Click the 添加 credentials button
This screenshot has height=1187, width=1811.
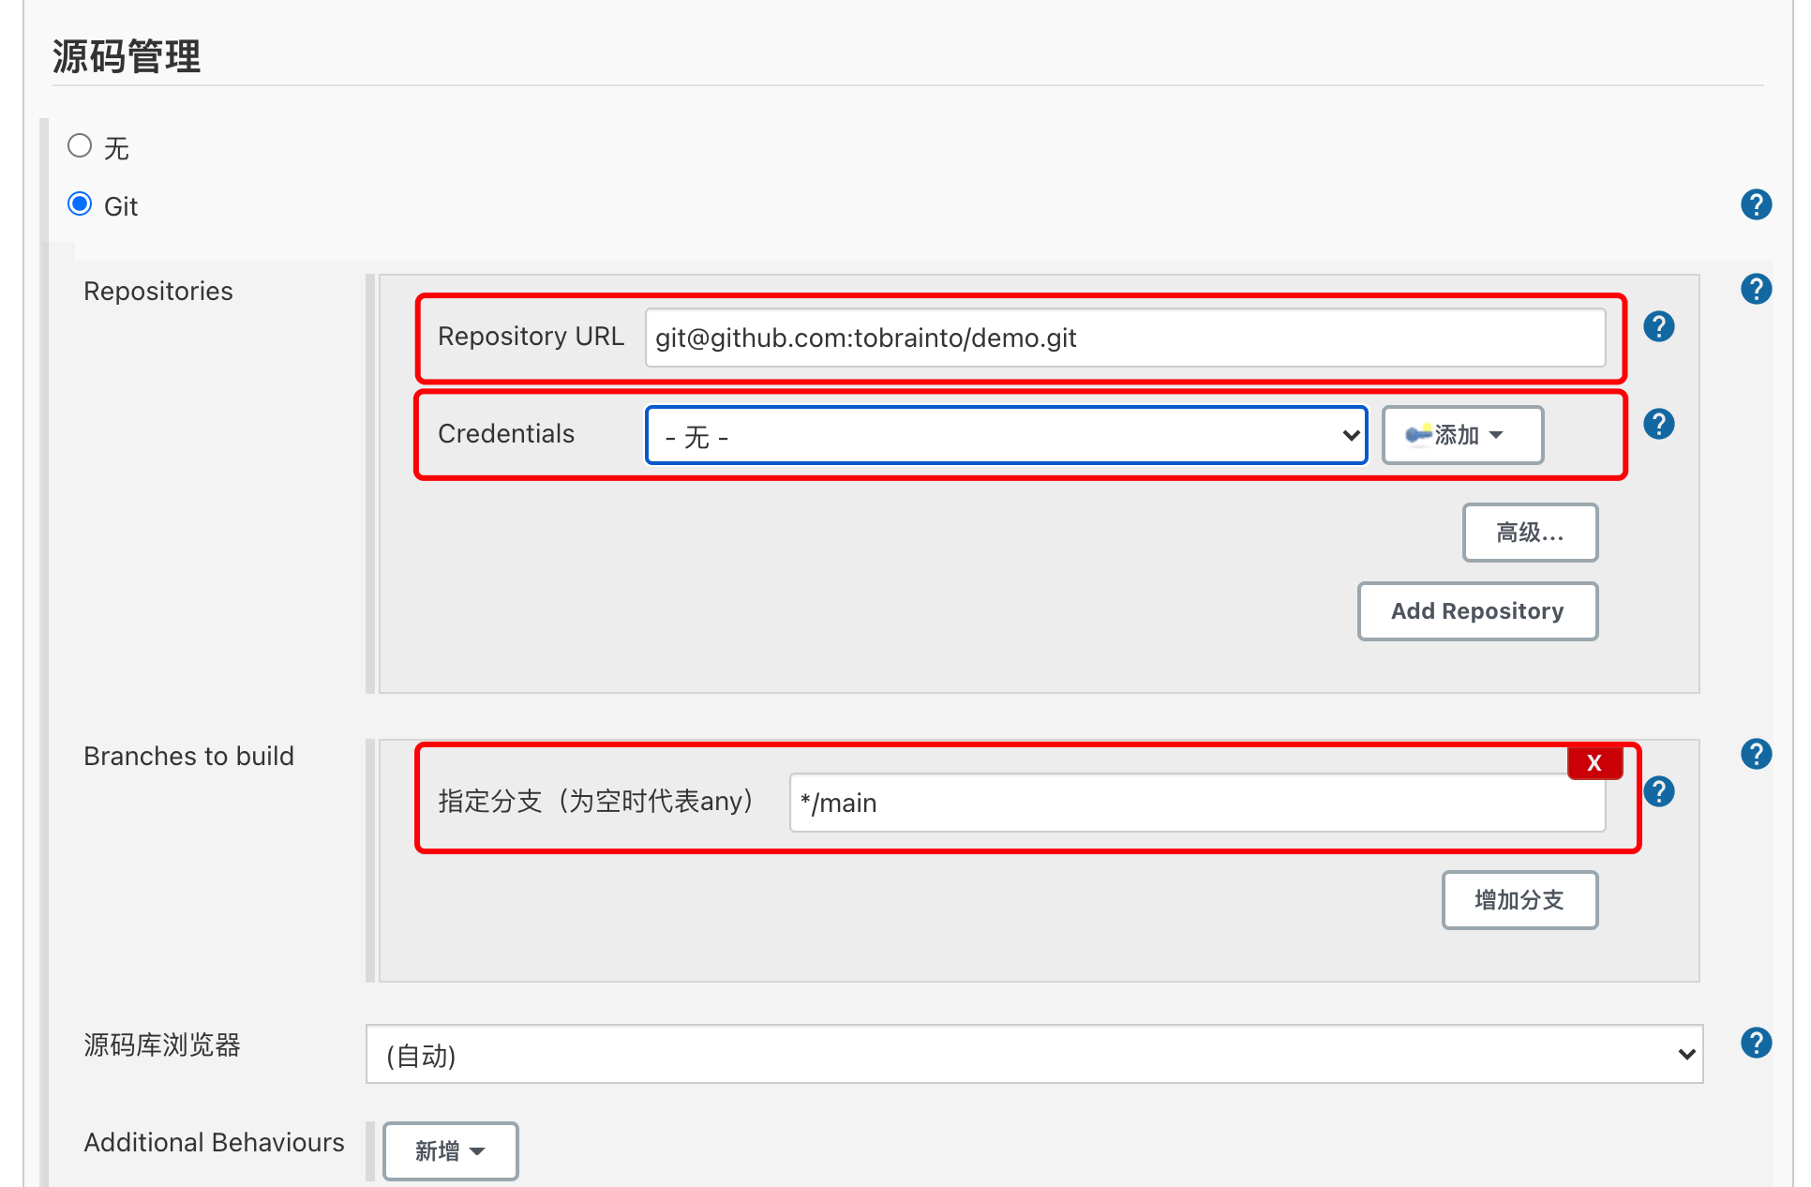pos(1462,435)
